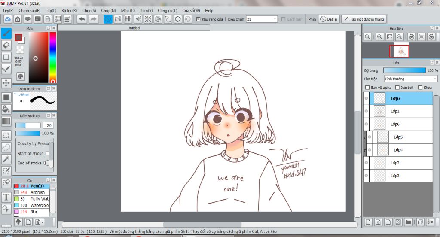The height and width of the screenshot is (237, 440).
Task: Zoom in using Navigator magnifier plus
Action: pyautogui.click(x=380, y=37)
